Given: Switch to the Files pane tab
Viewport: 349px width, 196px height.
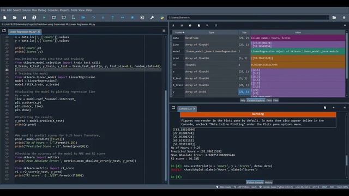Looking at the screenshot, I should 276,100.
